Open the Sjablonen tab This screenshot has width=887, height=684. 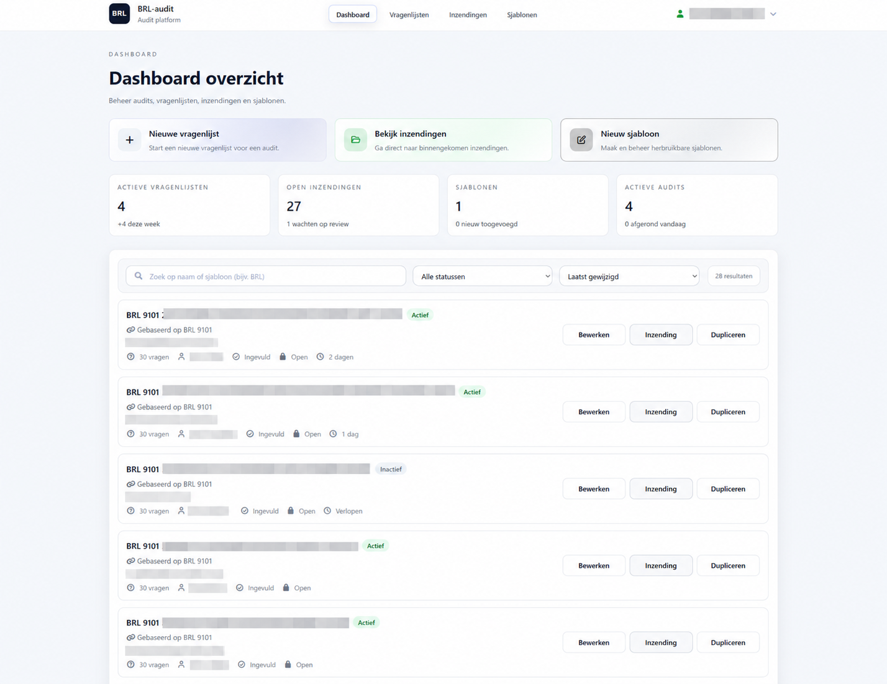[x=522, y=14]
